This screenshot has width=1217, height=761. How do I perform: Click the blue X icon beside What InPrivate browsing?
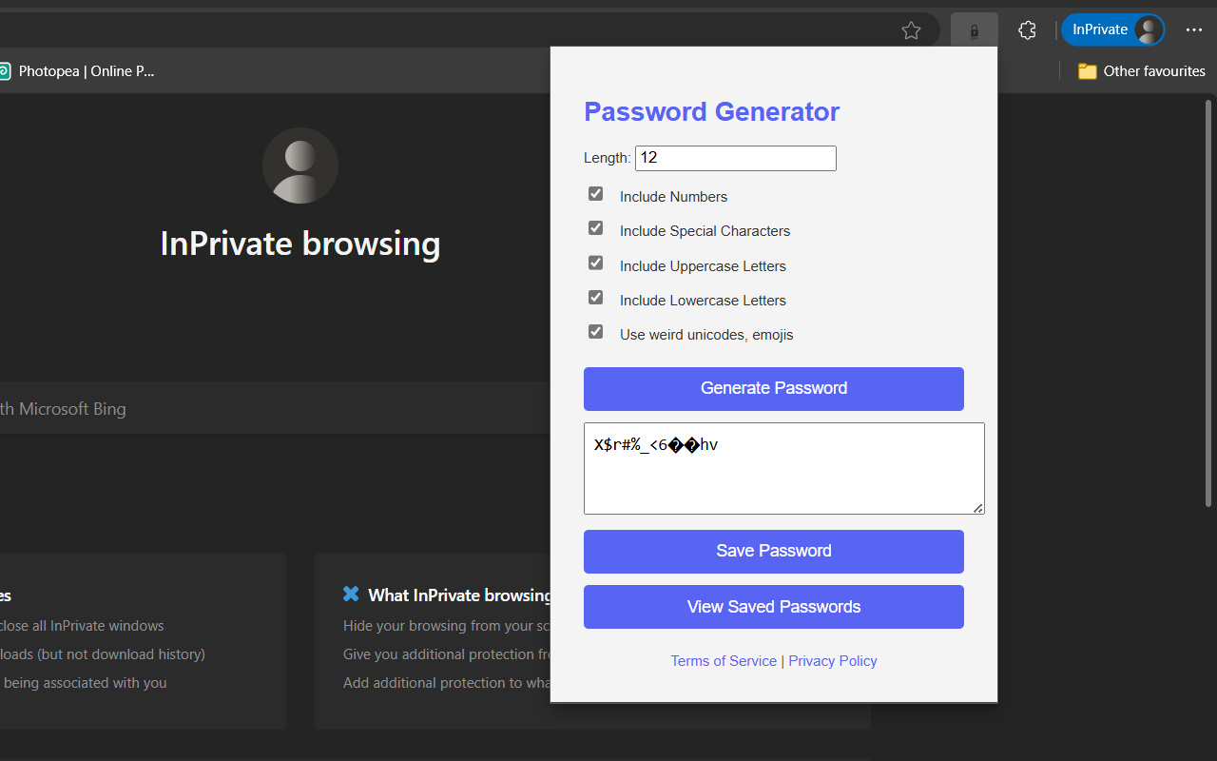[x=351, y=595]
